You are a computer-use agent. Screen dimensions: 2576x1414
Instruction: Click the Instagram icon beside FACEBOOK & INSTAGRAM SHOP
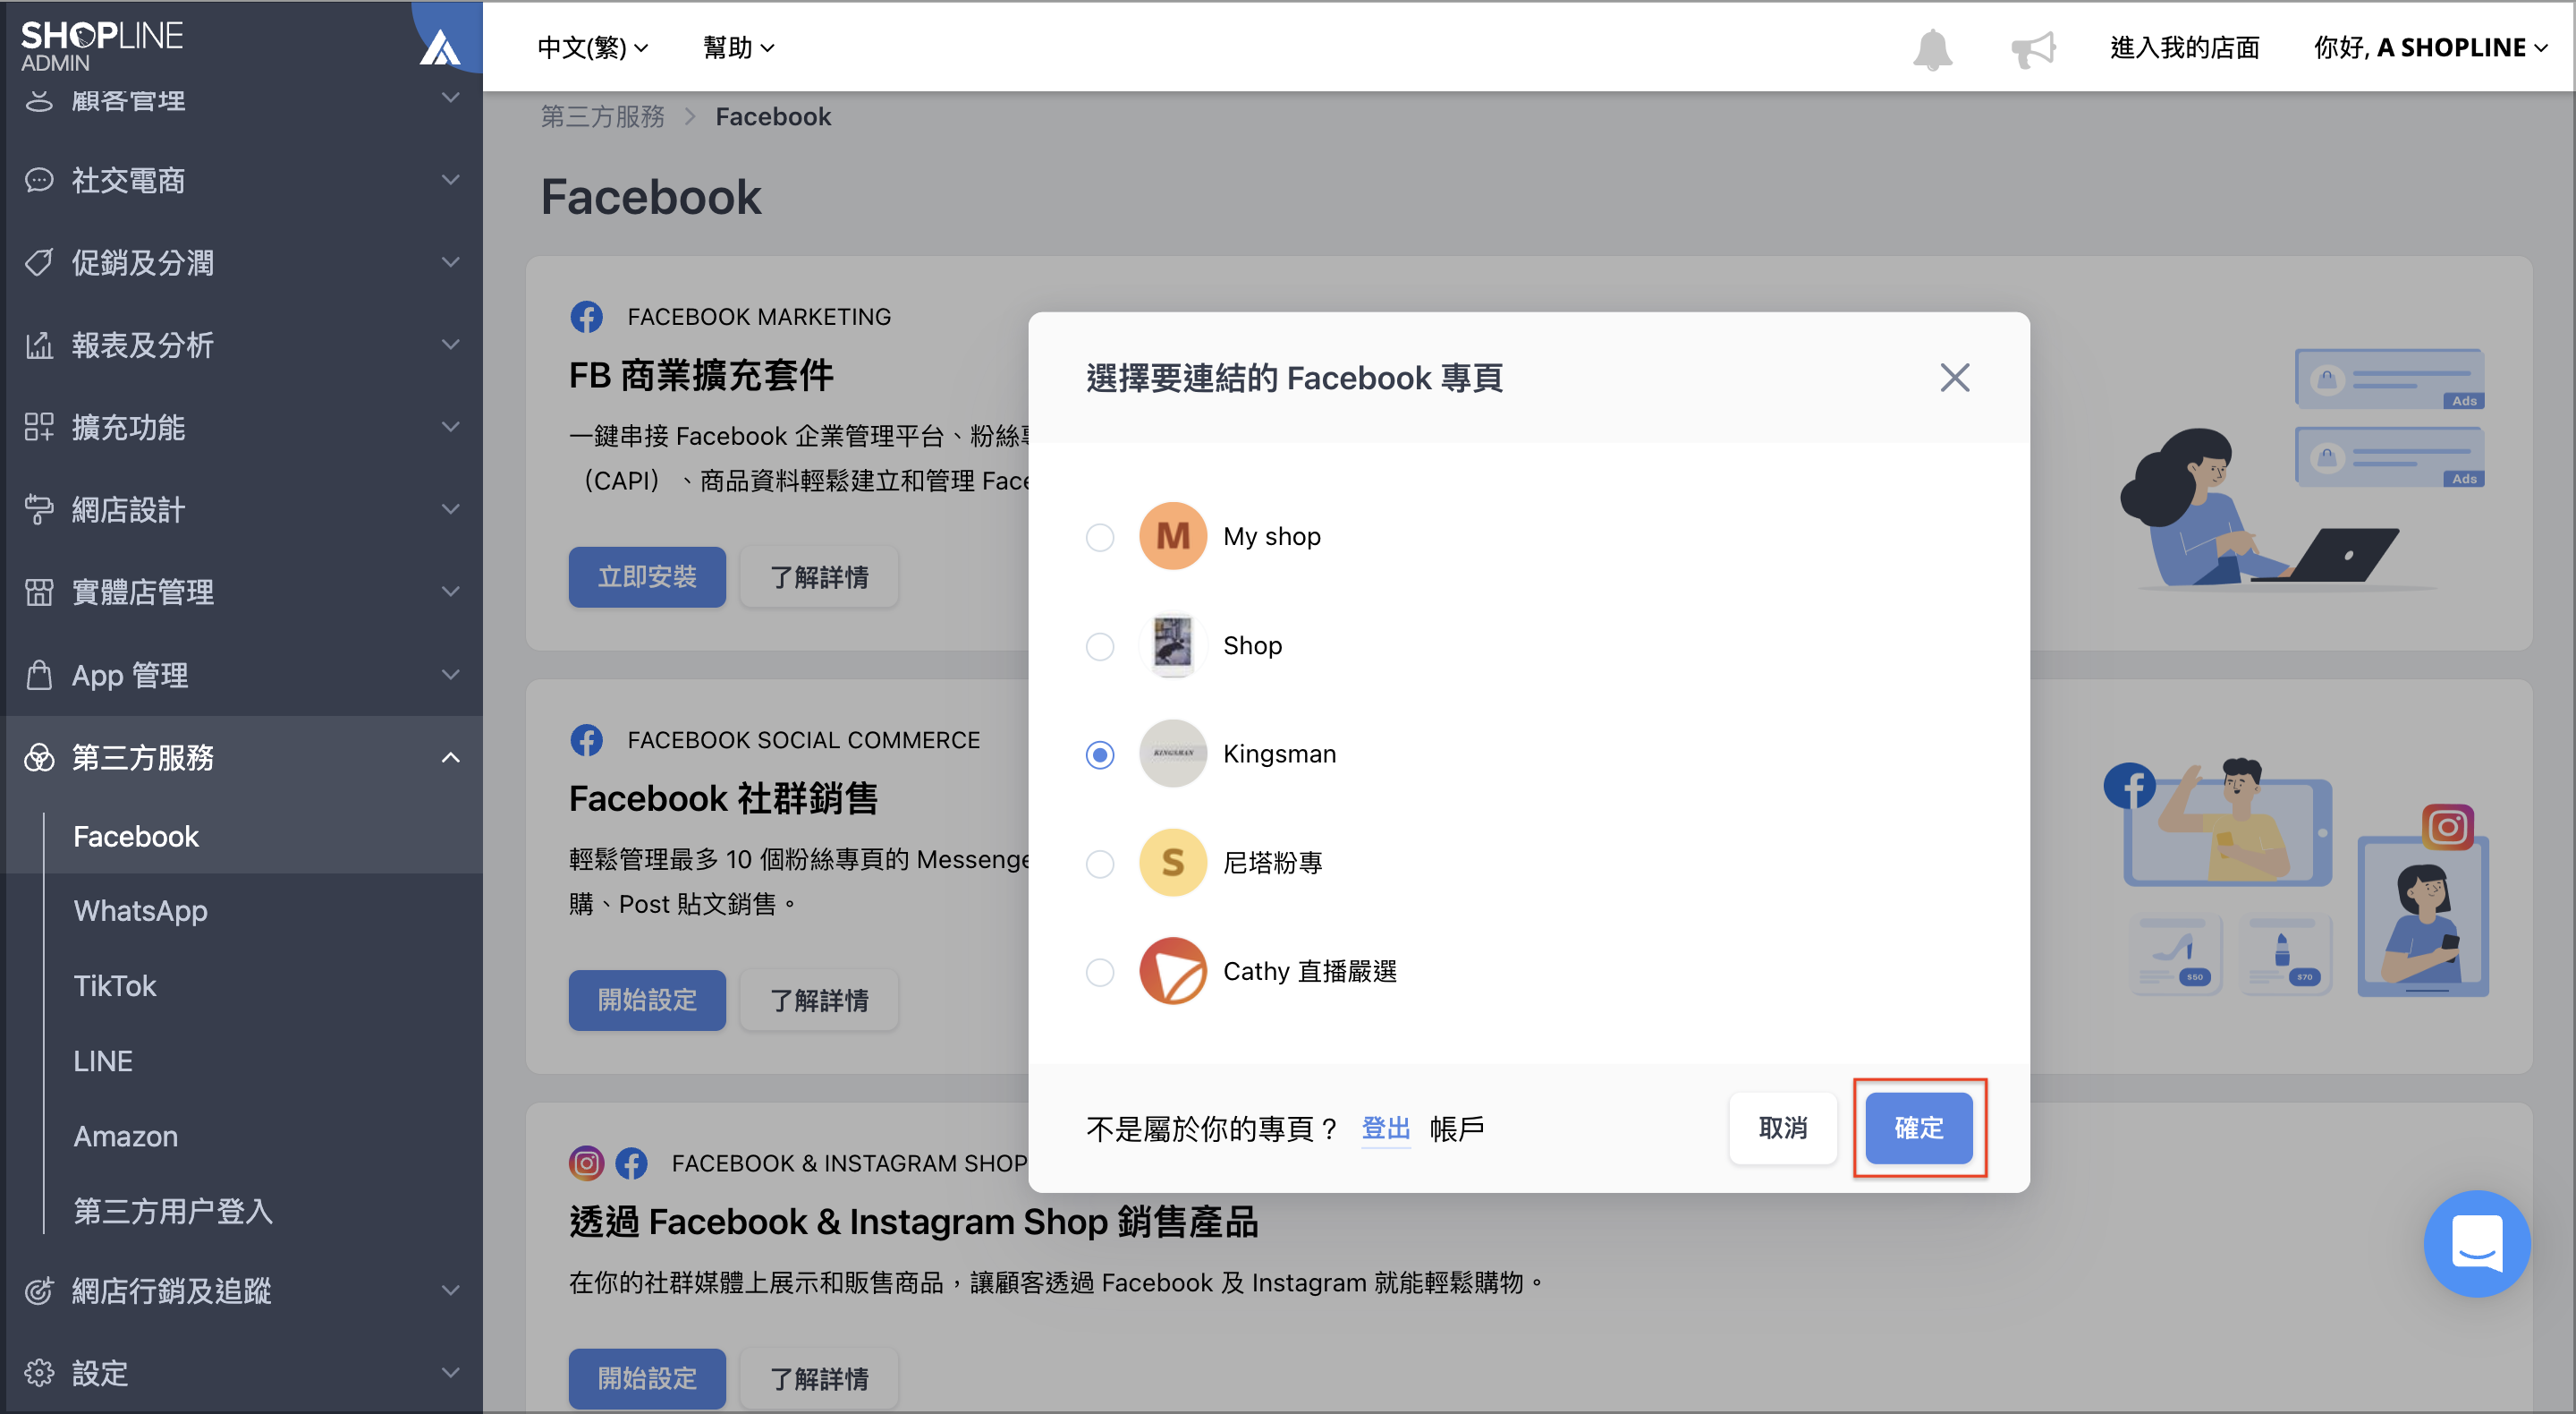coord(586,1163)
